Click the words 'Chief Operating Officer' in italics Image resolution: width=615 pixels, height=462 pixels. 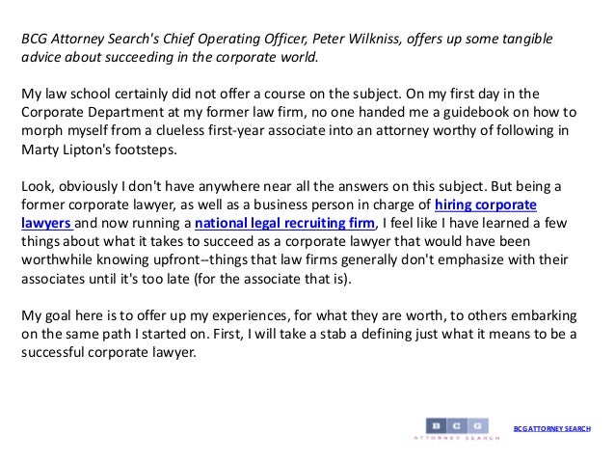click(234, 39)
